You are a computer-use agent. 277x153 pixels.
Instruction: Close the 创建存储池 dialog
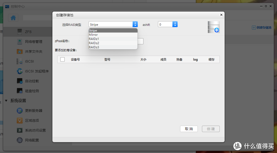(221, 15)
